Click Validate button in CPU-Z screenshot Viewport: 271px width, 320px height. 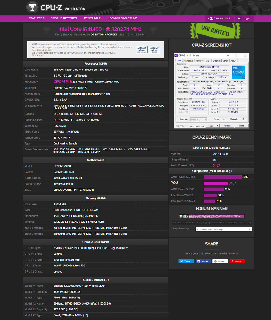(x=227, y=126)
